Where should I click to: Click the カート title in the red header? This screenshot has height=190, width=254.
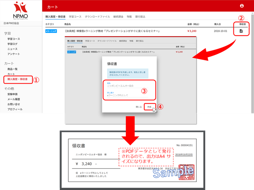[x=53, y=7]
